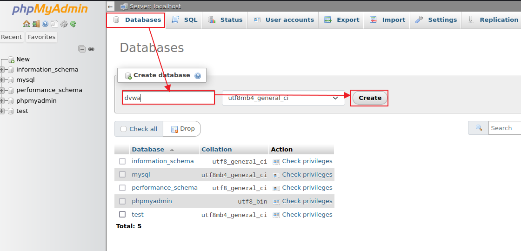Viewport: 521px width, 251px height.
Task: Click the phpMyAdmin logo
Action: (x=50, y=9)
